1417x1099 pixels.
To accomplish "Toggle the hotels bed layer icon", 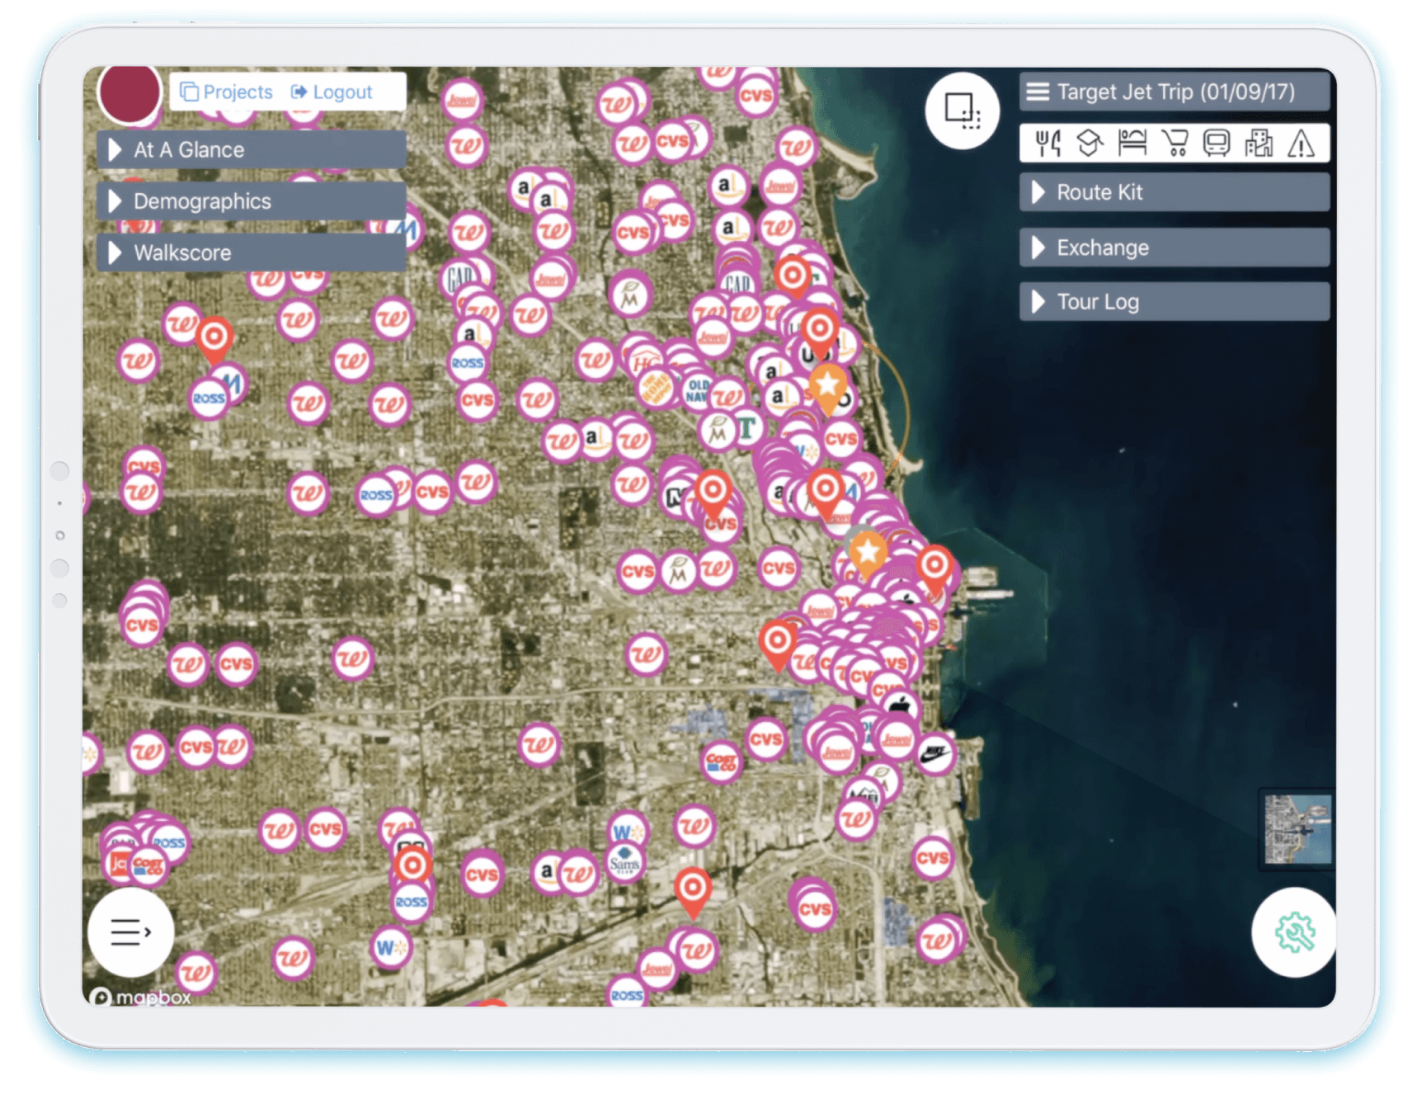I will coord(1132,144).
